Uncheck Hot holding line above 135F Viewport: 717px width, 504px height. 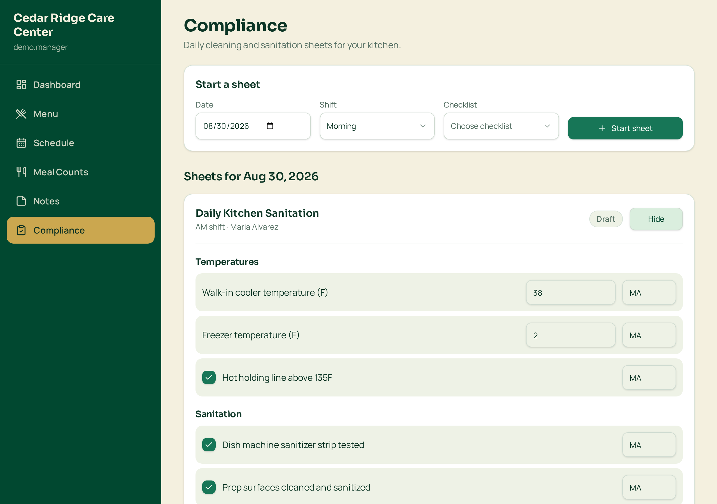(x=209, y=377)
